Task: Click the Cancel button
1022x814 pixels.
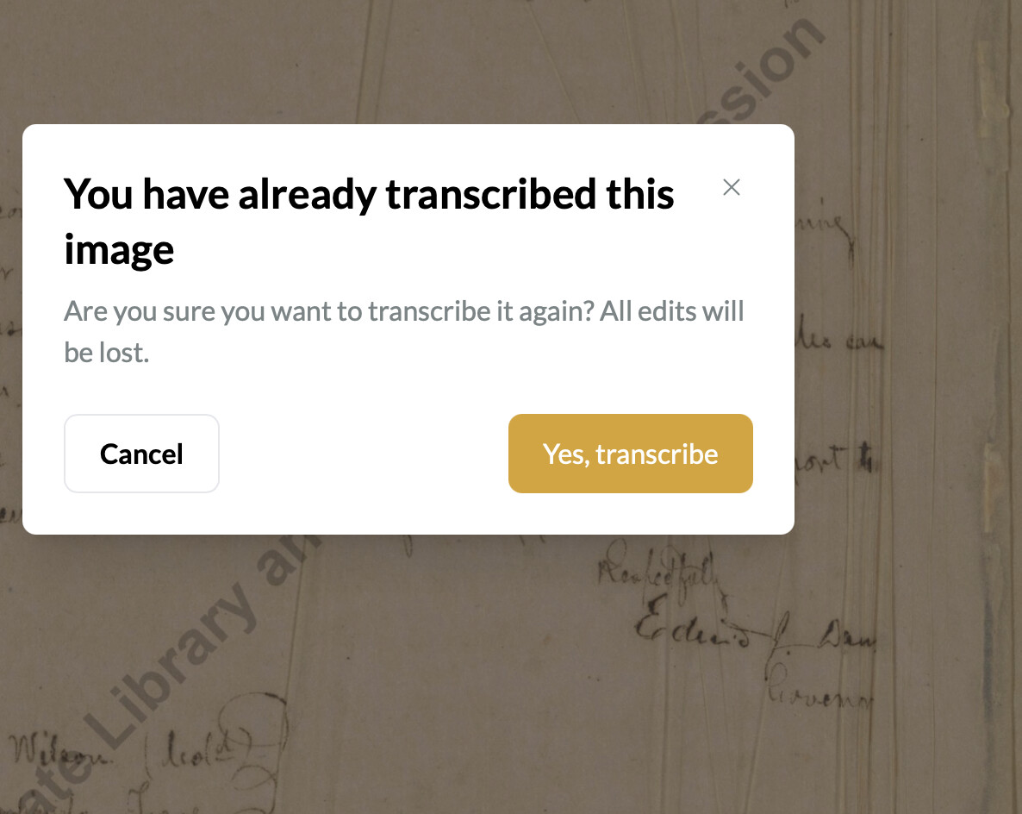Action: click(x=141, y=454)
